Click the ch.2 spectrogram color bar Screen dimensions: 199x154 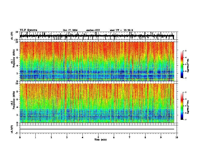[x=182, y=106]
